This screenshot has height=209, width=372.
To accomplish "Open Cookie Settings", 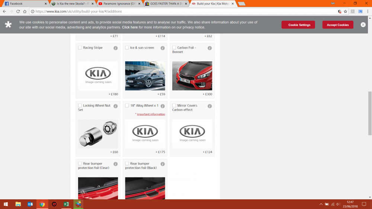I will pos(298,25).
